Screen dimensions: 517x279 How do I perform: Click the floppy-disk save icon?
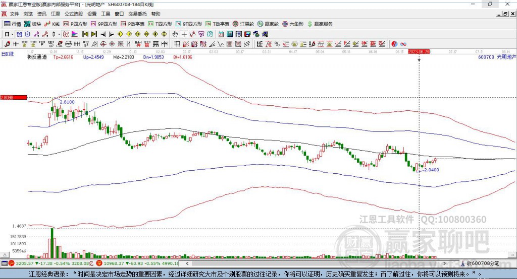[247, 34]
